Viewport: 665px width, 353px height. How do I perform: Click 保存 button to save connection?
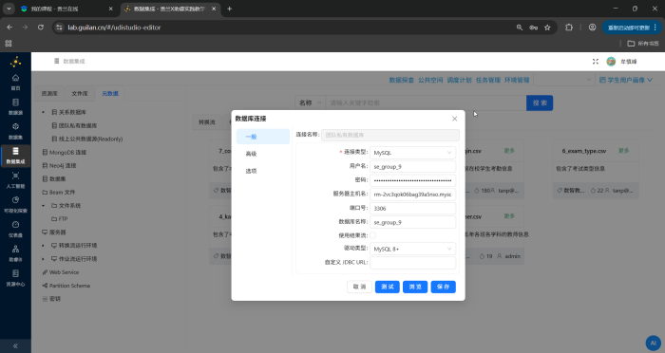[444, 287]
